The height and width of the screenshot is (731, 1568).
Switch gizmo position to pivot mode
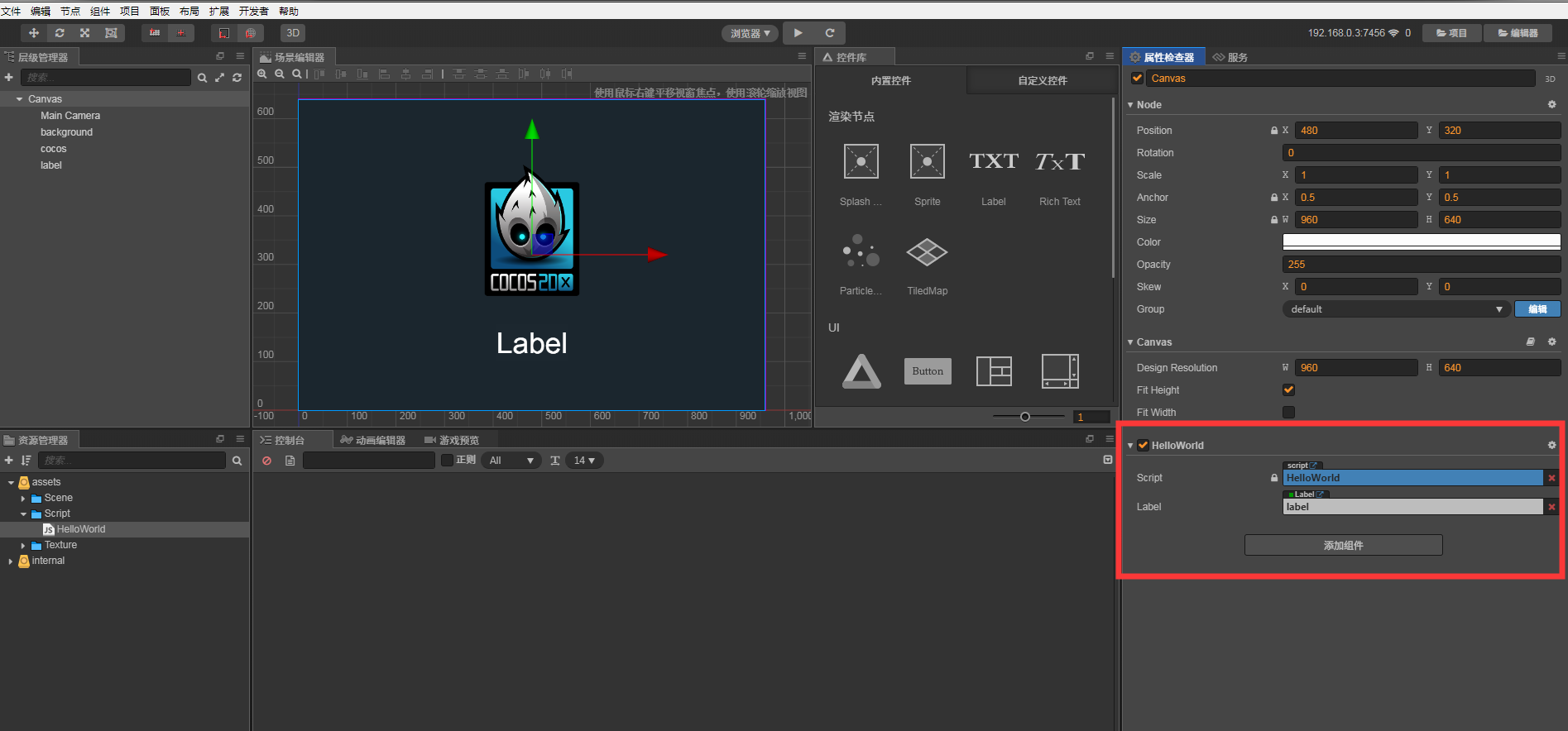(155, 33)
